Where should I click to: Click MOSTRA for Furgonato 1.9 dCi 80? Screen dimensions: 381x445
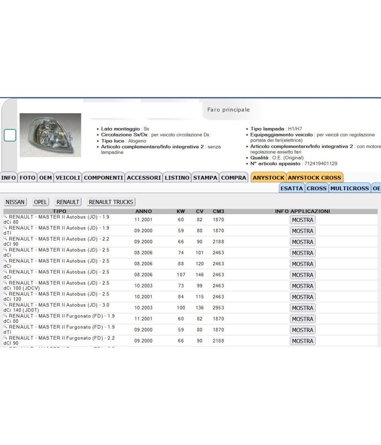[x=303, y=319]
